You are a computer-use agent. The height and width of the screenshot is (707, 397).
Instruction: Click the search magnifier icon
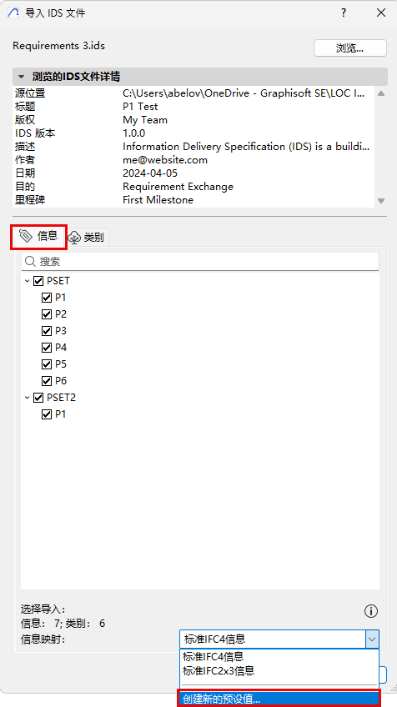point(31,262)
